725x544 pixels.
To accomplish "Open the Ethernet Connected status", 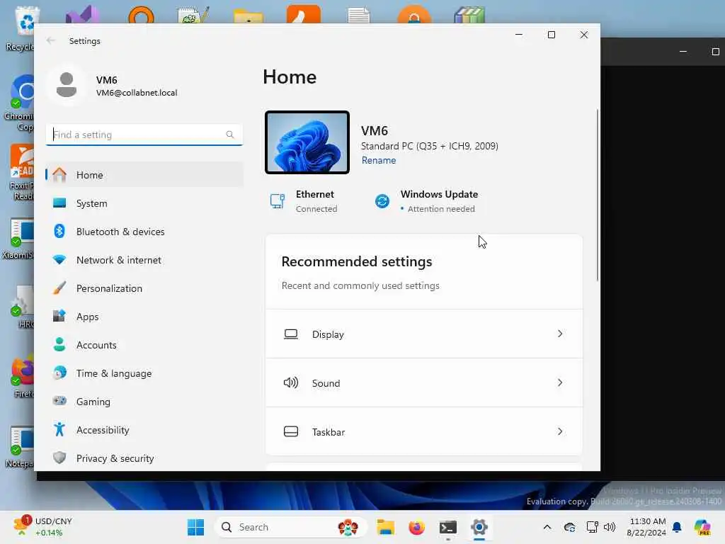I will click(304, 201).
